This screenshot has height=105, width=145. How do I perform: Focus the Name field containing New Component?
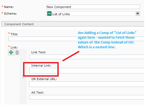click(x=93, y=7)
